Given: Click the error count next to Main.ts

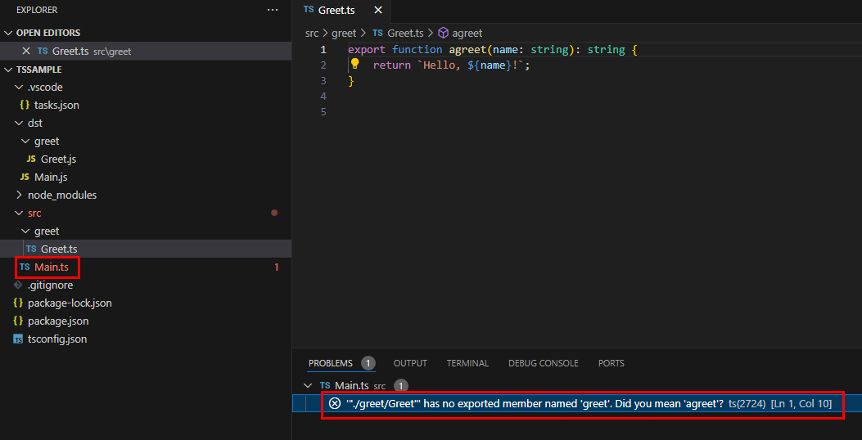Looking at the screenshot, I should (x=277, y=267).
